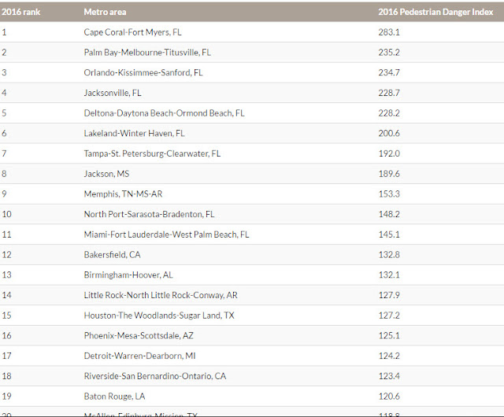Click the "2016 Pedestrian Danger Index" header
This screenshot has width=504, height=417.
(x=435, y=12)
